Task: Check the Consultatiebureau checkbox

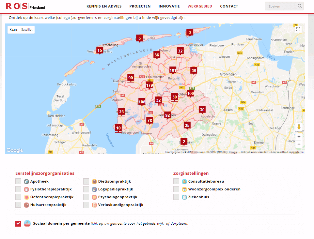Action: click(176, 182)
